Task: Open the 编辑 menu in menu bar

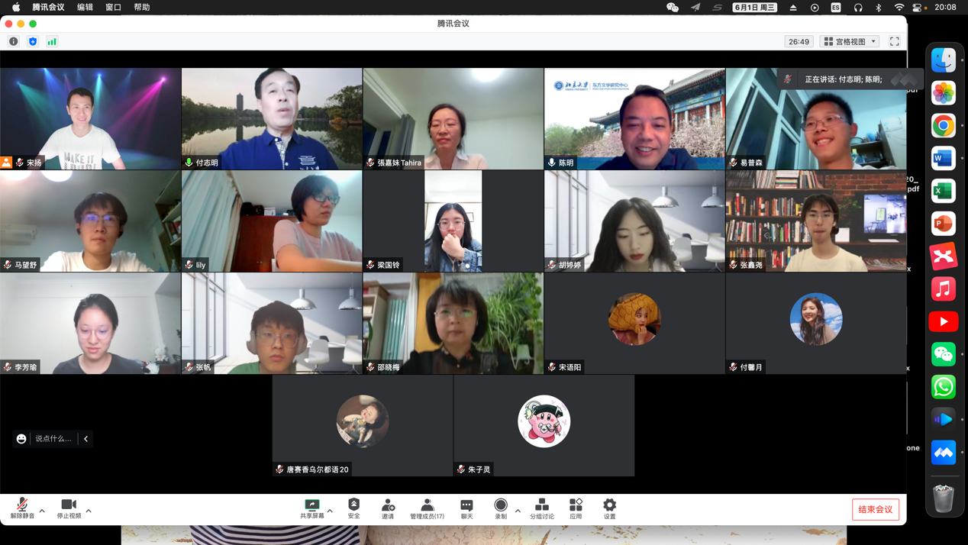Action: click(85, 8)
